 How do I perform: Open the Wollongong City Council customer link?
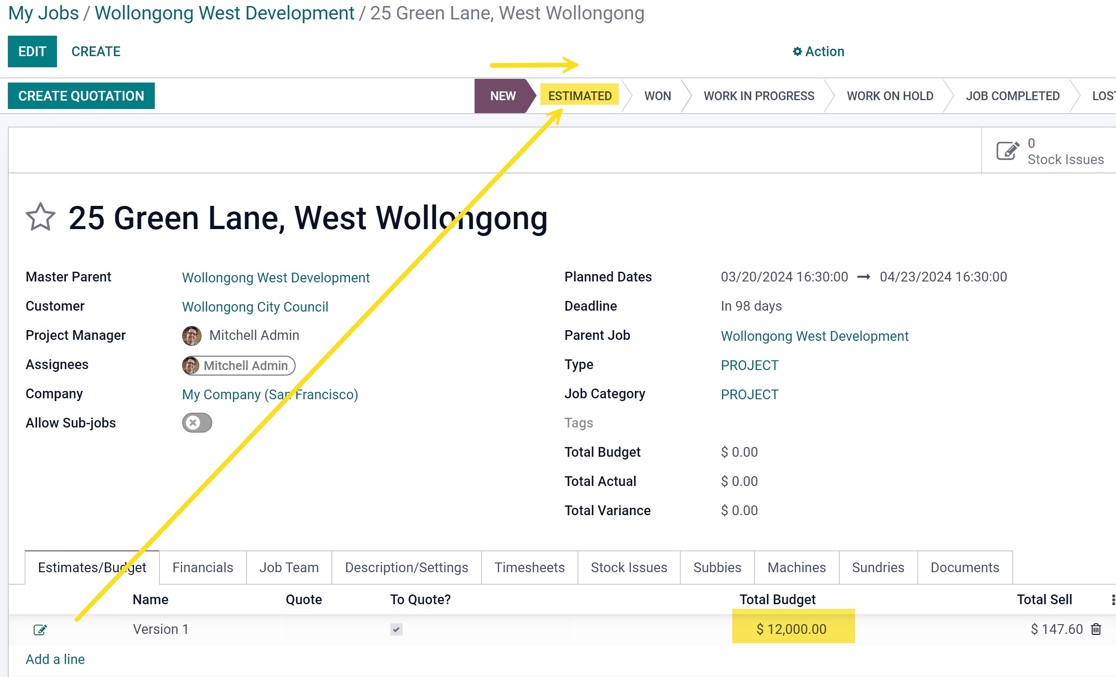[255, 307]
